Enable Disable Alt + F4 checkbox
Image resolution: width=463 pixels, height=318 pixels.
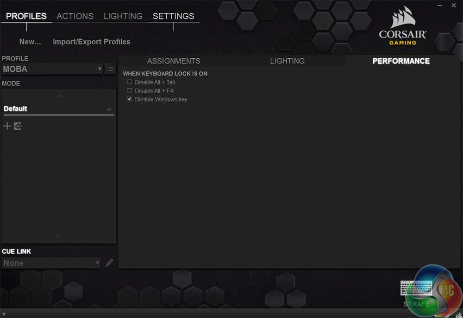tap(129, 91)
